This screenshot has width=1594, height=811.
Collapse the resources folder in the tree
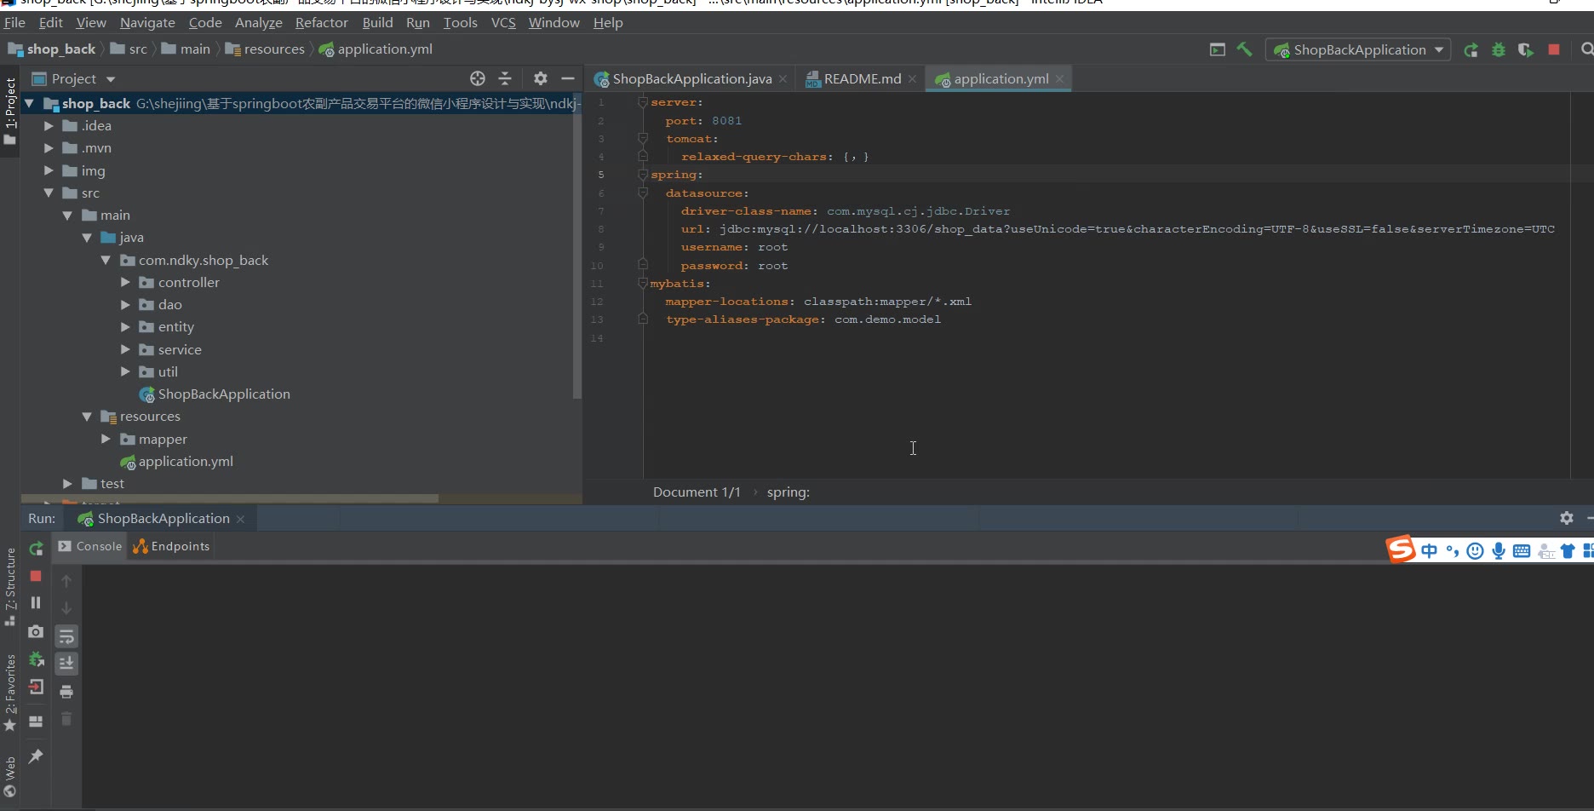tap(87, 417)
